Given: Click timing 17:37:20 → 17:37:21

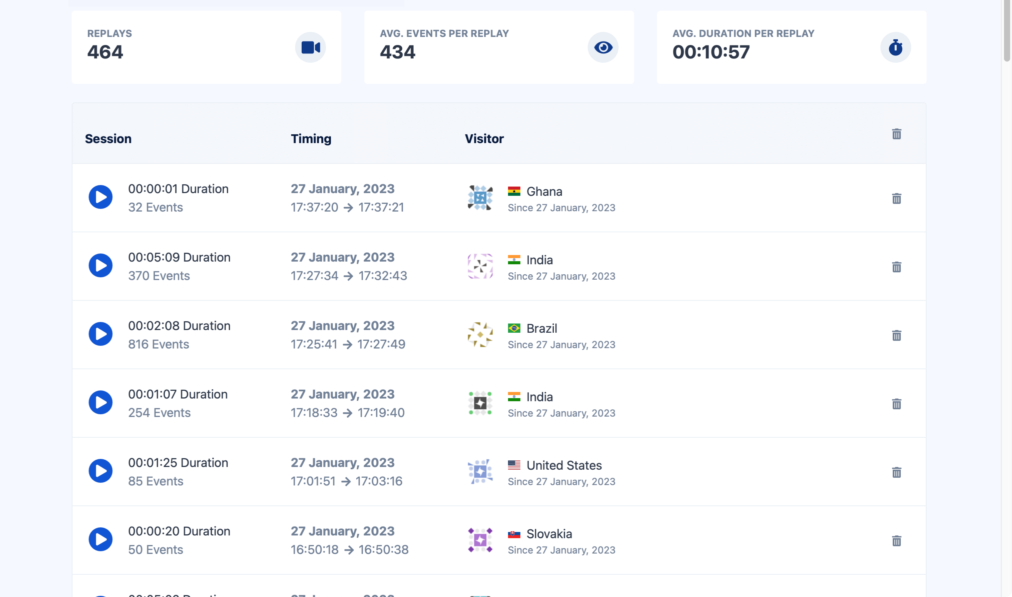Looking at the screenshot, I should click(347, 207).
